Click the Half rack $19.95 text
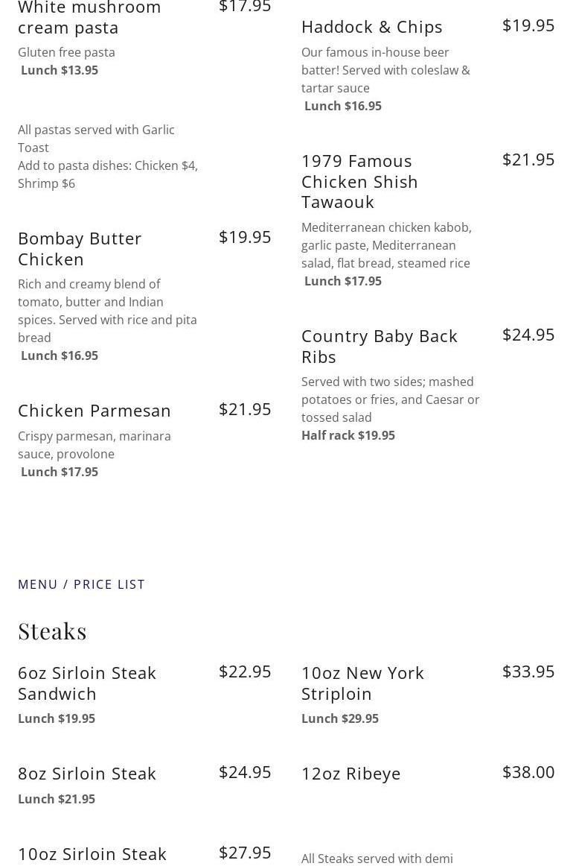This screenshot has height=866, width=573. (348, 435)
